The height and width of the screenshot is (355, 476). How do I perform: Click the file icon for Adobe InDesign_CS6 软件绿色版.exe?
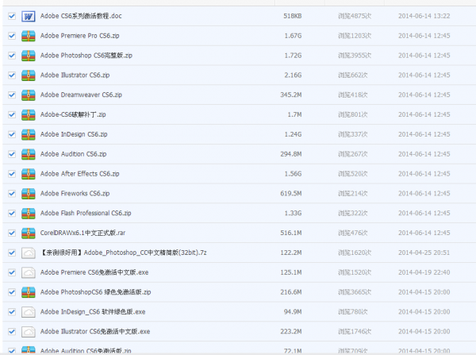pyautogui.click(x=29, y=311)
